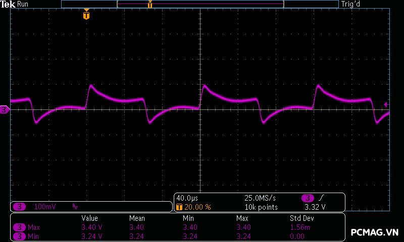Viewport: 404px width, 242px height.
Task: Click the channel 3 badge beside 100mV
Action: (19, 207)
